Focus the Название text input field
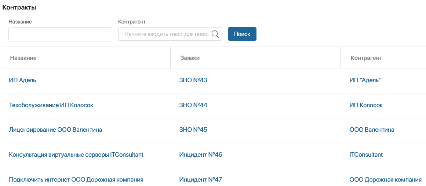The height and width of the screenshot is (186, 426). (60, 34)
